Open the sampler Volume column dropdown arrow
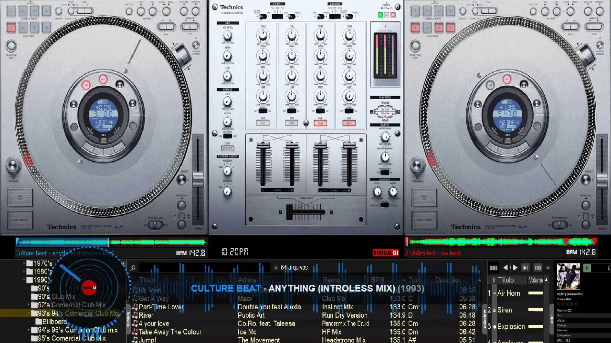The image size is (611, 343). (x=546, y=280)
